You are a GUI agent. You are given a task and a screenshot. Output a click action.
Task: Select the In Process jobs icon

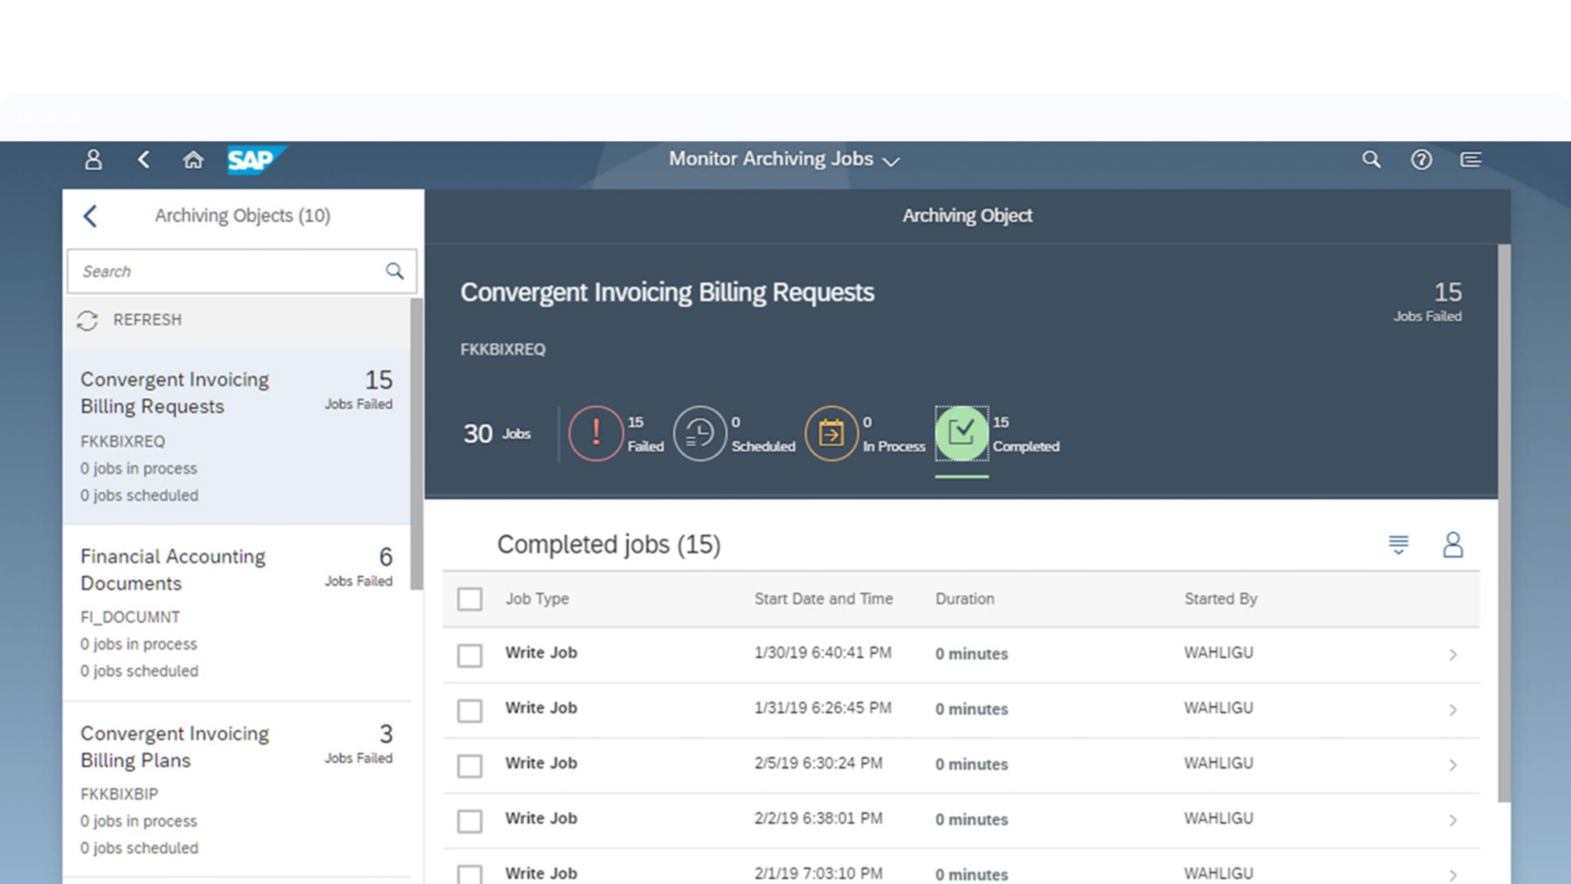click(x=831, y=433)
